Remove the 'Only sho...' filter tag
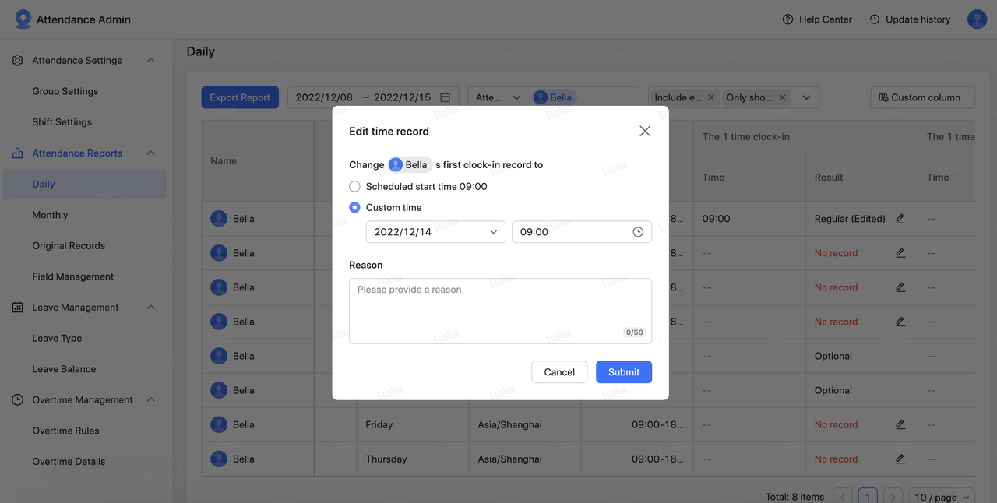The width and height of the screenshot is (997, 503). [783, 97]
